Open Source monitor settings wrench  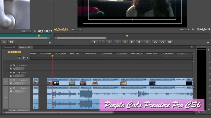tap(35, 31)
